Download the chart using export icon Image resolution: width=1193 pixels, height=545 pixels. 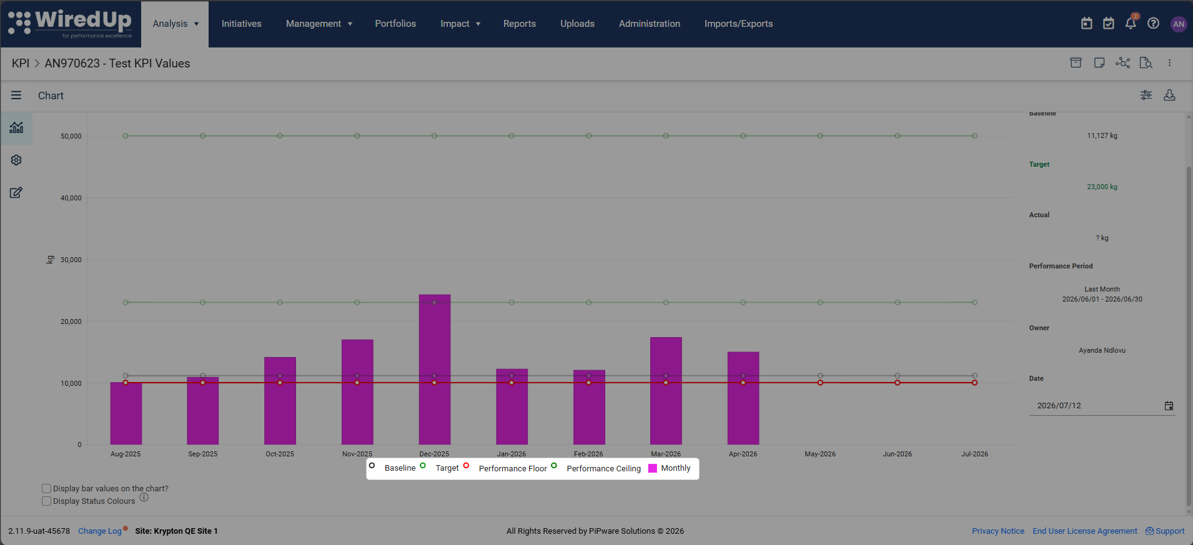[1170, 95]
